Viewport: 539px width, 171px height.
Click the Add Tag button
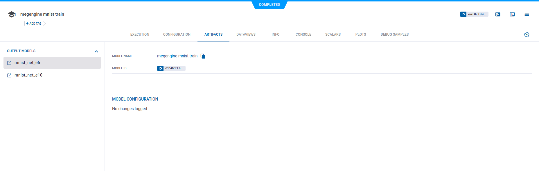[x=34, y=24]
